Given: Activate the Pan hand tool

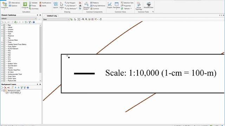Looking at the screenshot, I should pyautogui.click(x=101, y=19).
